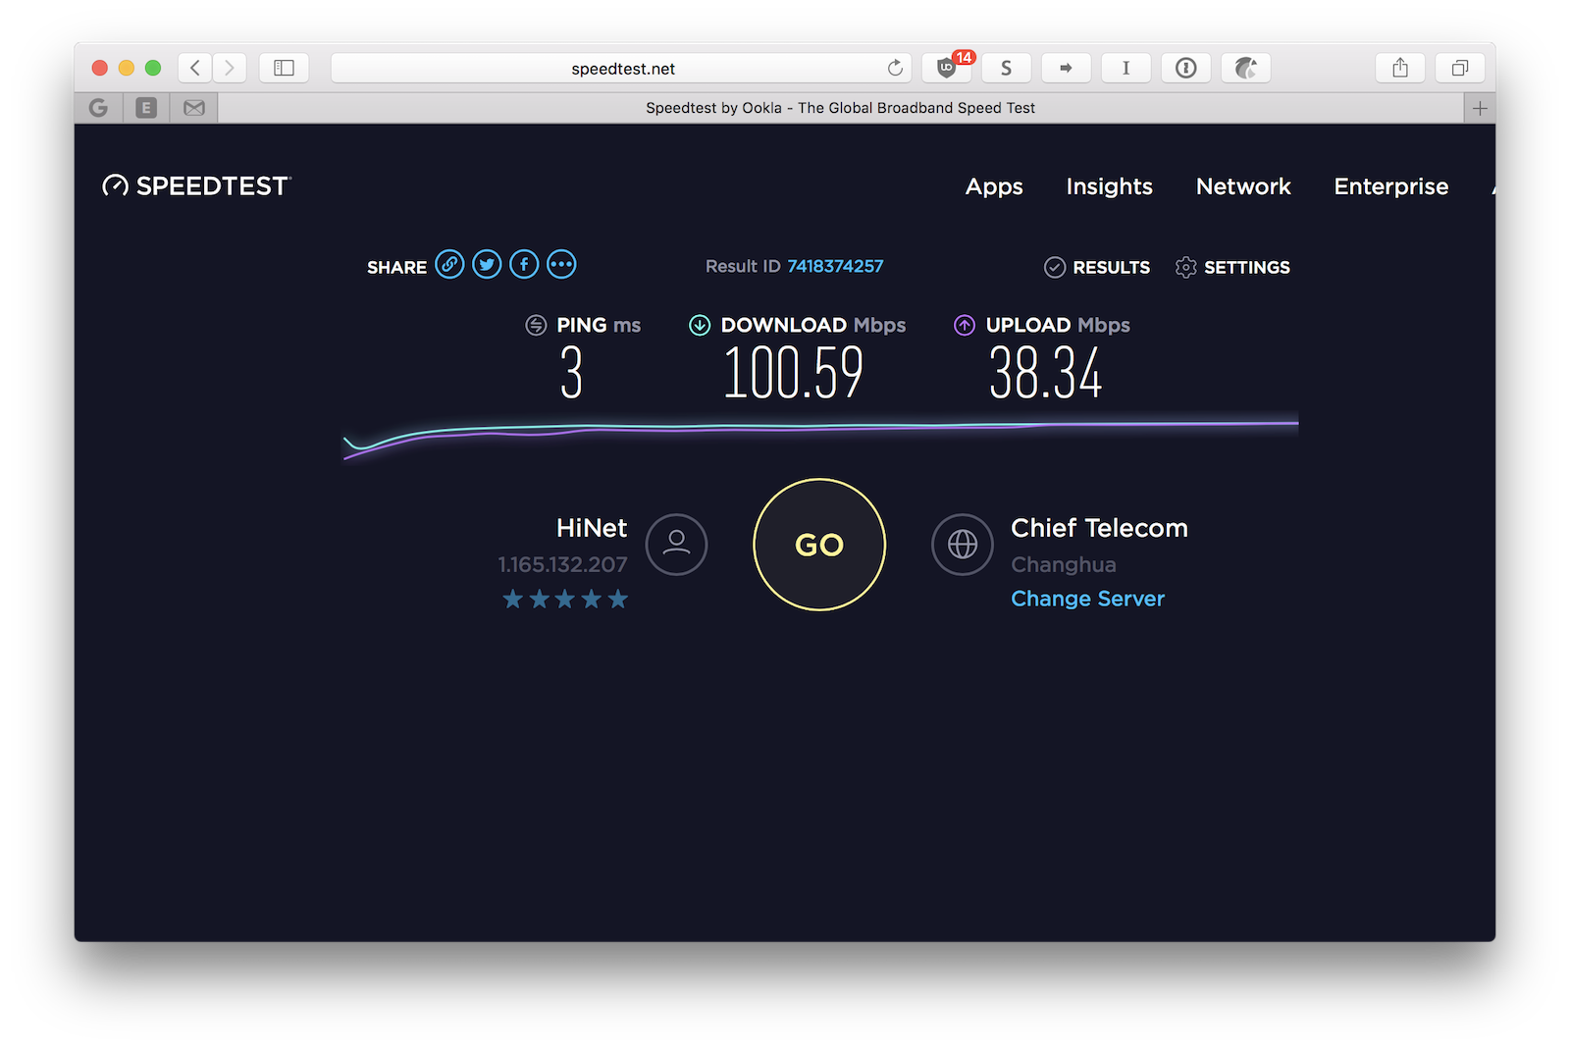
Task: Open Result ID 7418374257 link
Action: click(x=835, y=266)
